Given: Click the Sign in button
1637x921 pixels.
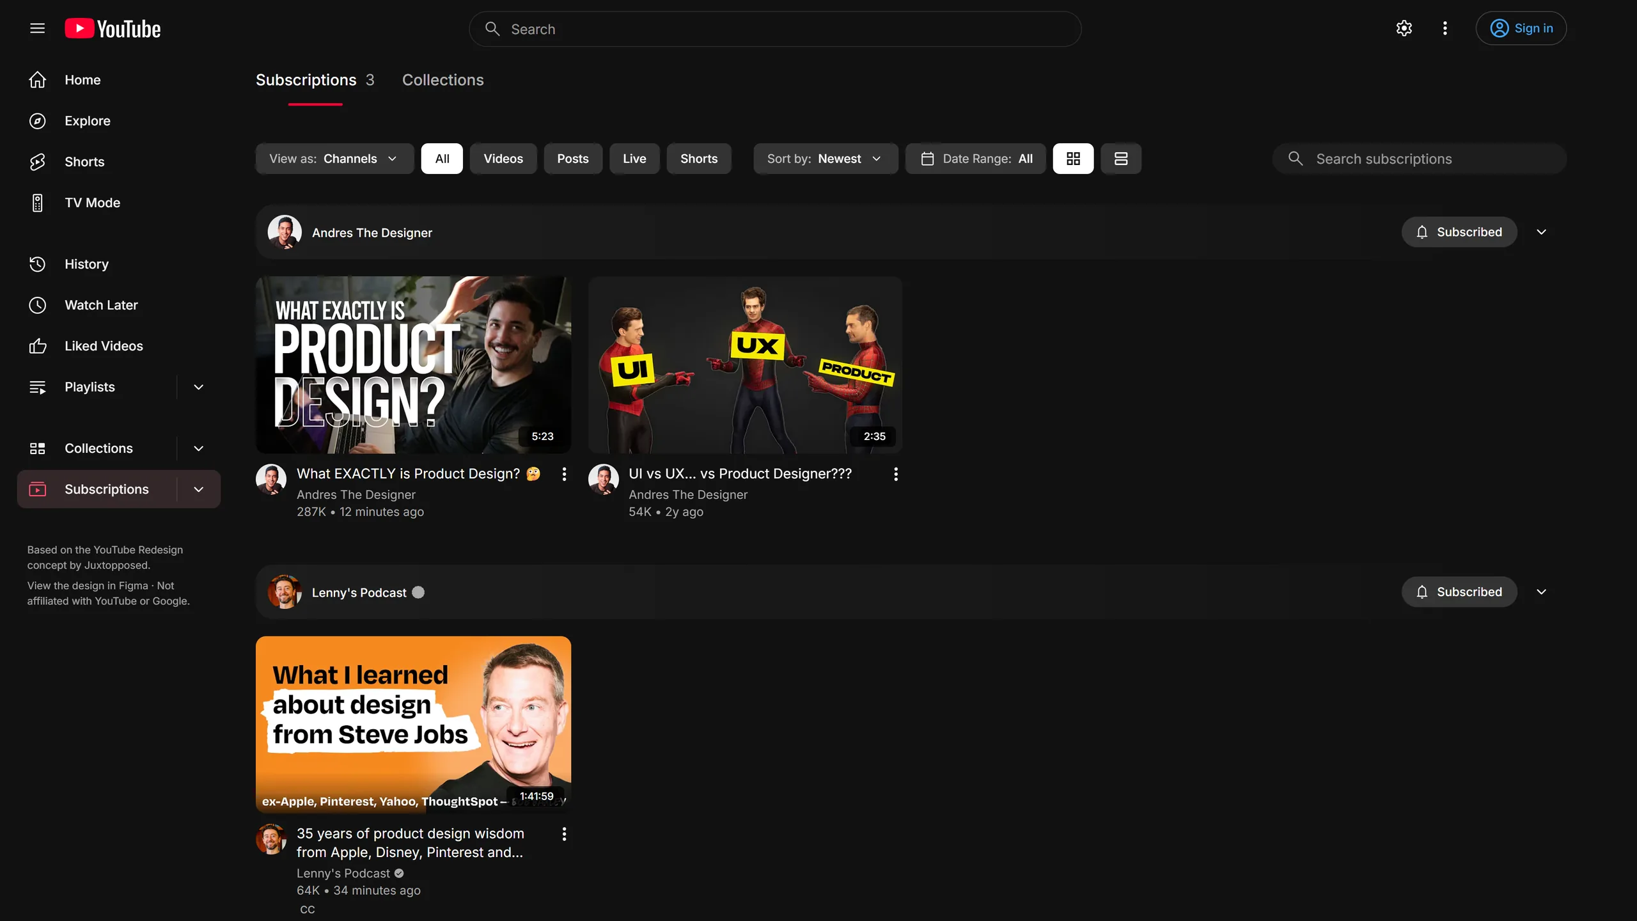Looking at the screenshot, I should point(1521,28).
